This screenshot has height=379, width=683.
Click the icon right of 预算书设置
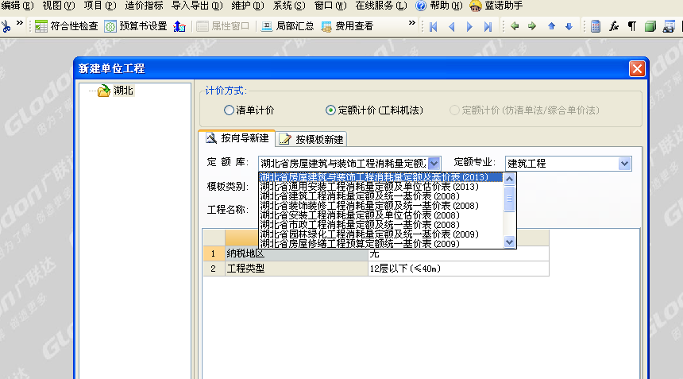[x=179, y=26]
